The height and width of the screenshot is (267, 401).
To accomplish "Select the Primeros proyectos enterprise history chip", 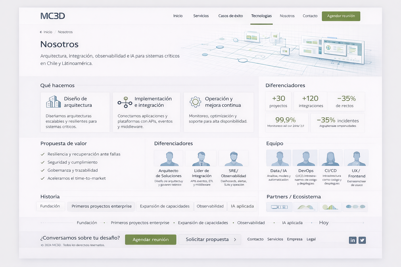I will 101,206.
